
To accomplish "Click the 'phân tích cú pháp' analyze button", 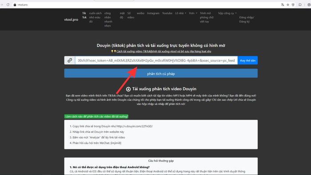I will click(161, 74).
